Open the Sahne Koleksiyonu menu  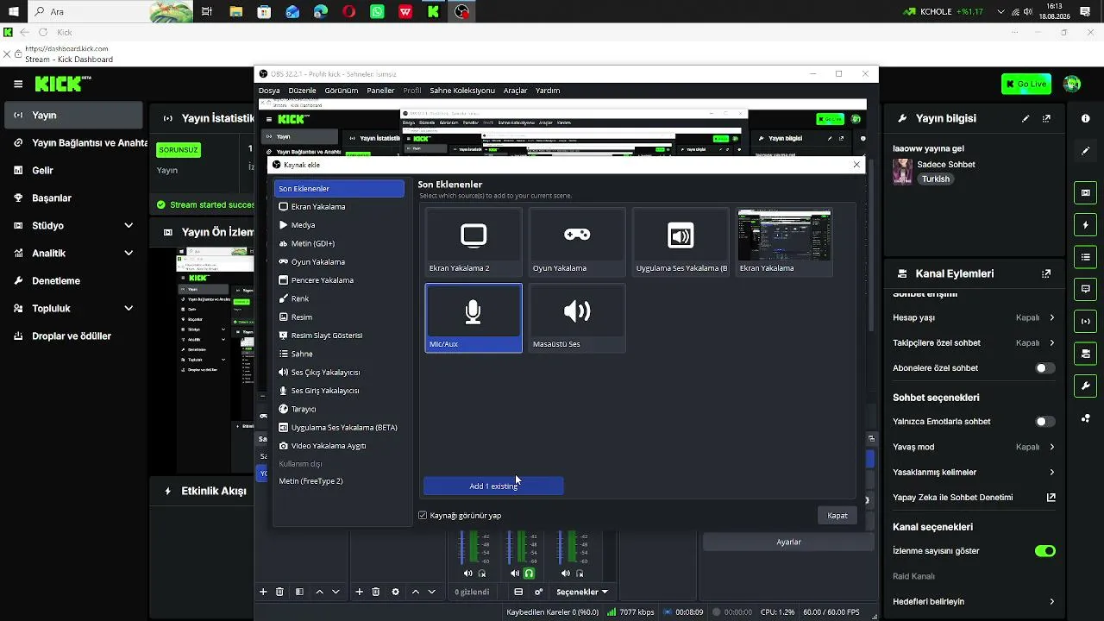(x=462, y=91)
